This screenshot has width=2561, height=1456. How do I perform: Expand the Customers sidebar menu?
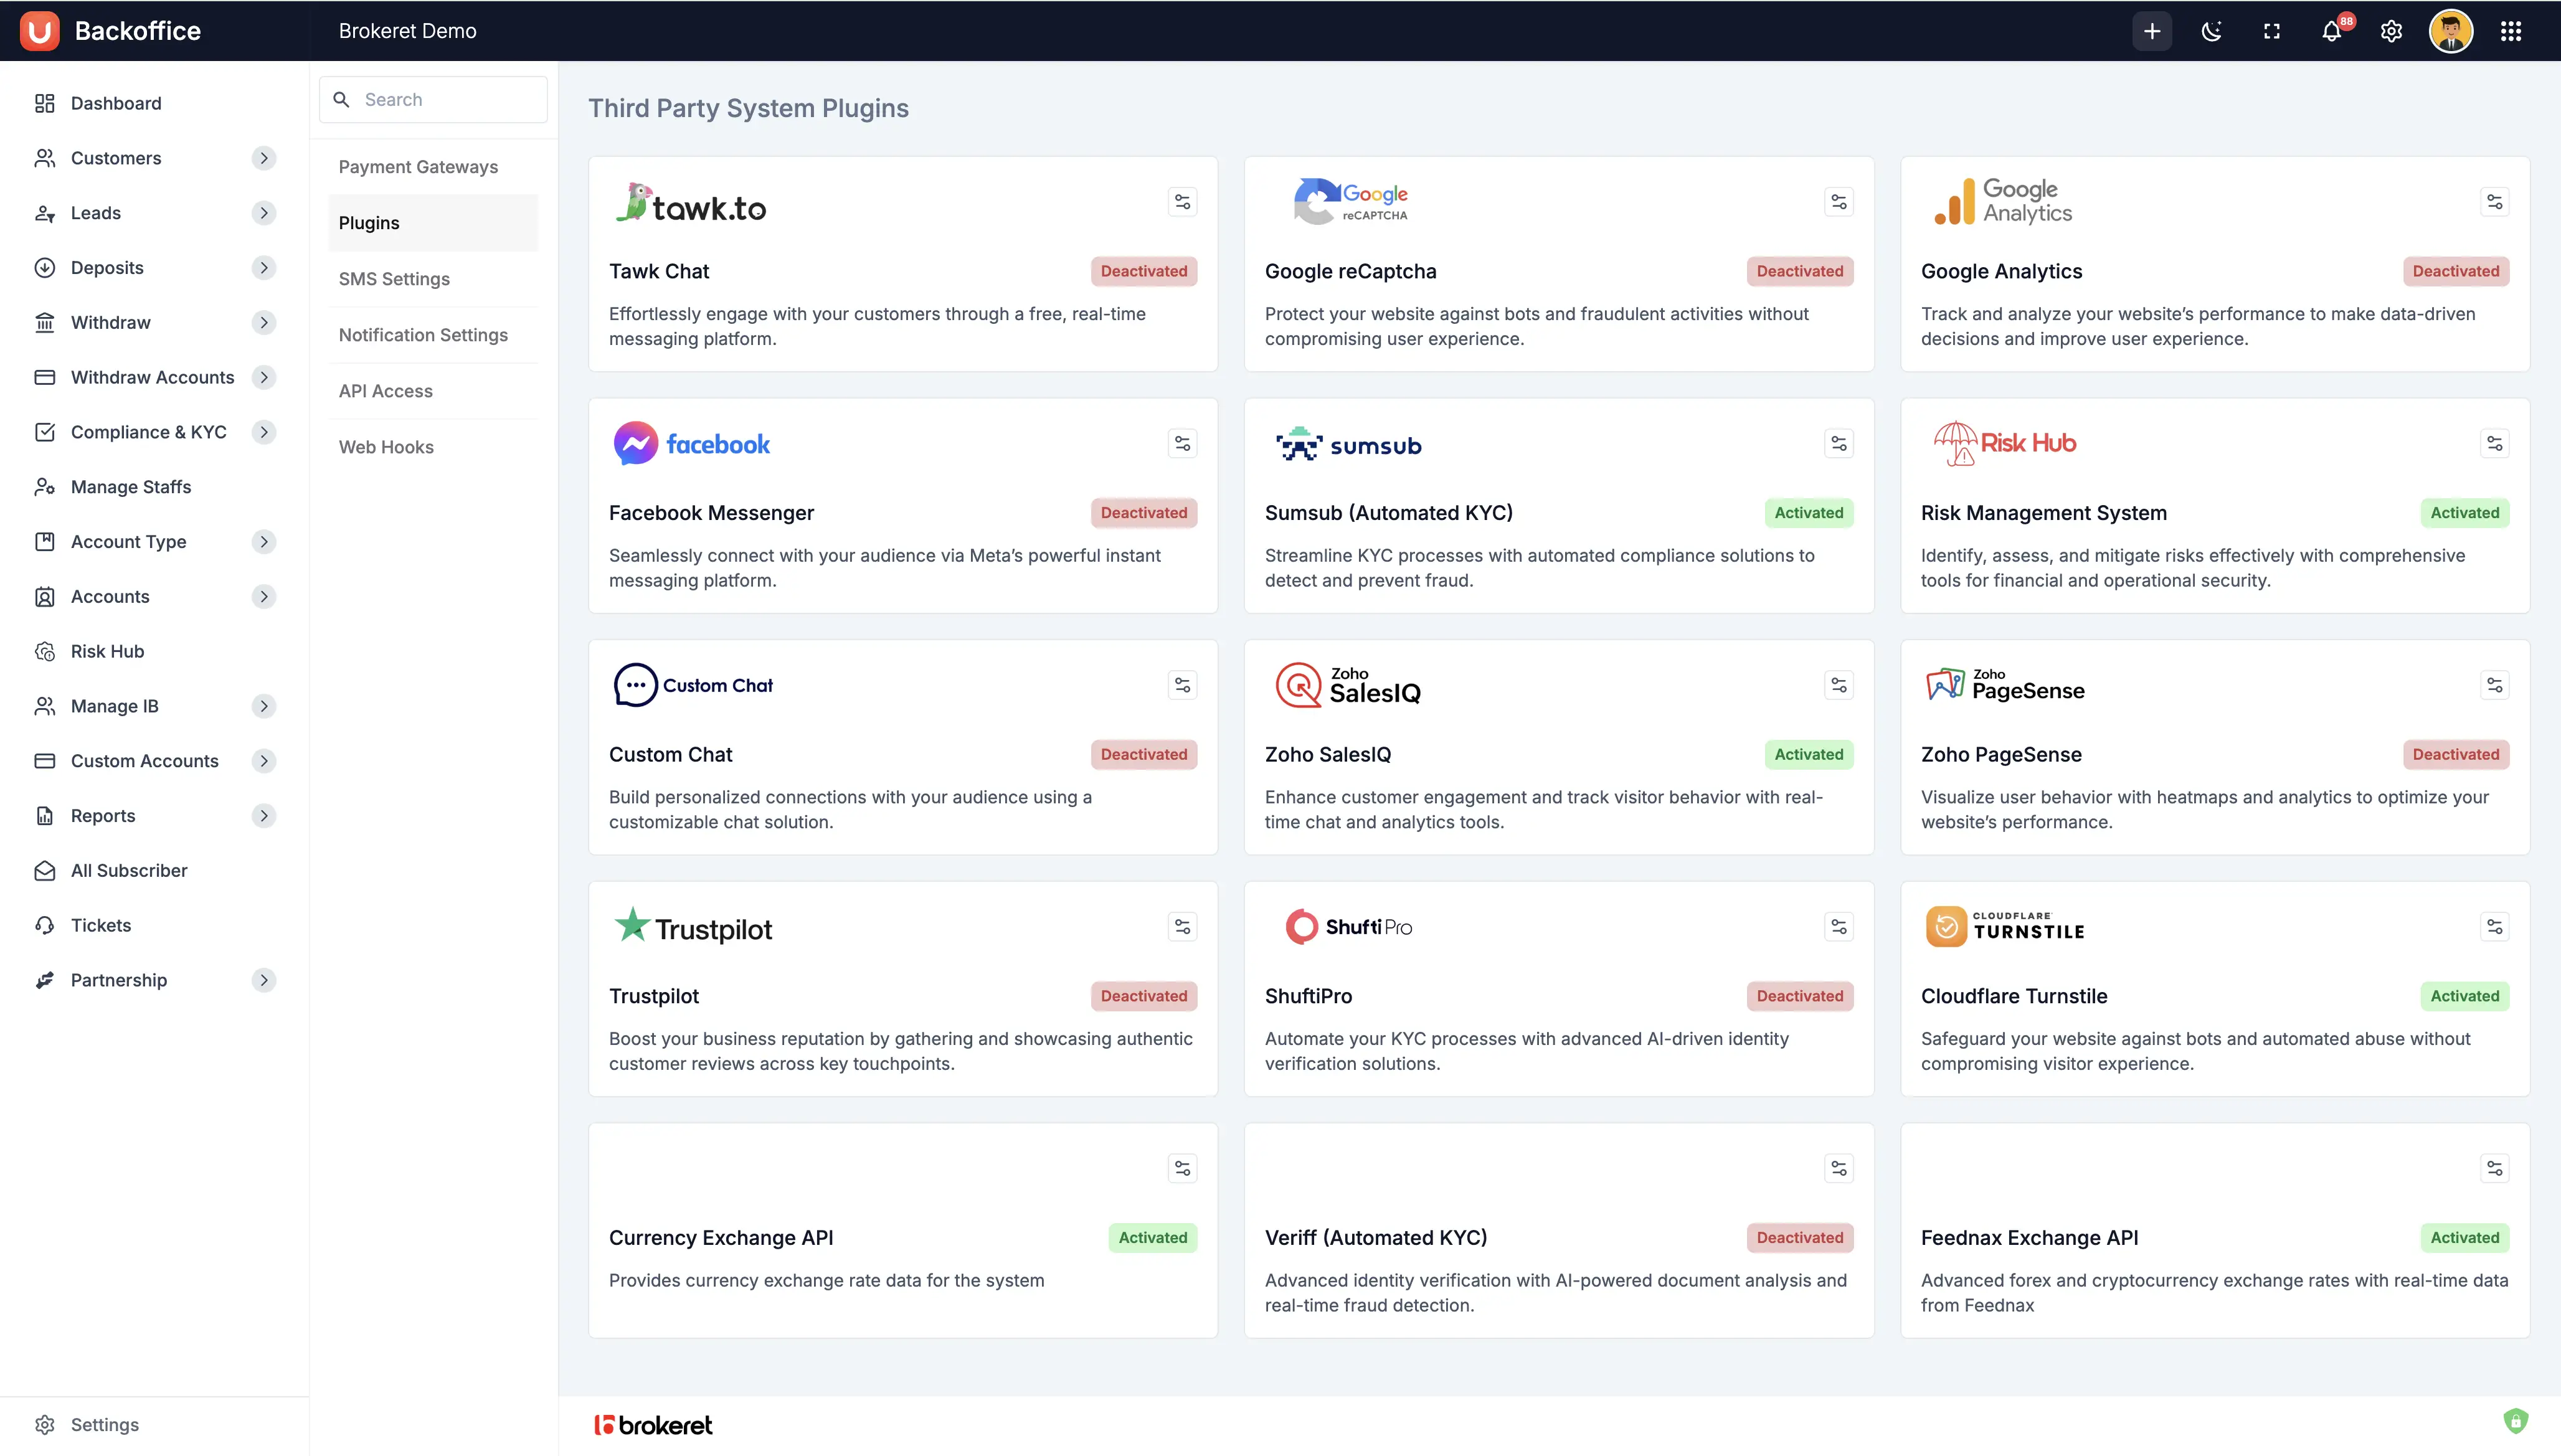point(264,158)
